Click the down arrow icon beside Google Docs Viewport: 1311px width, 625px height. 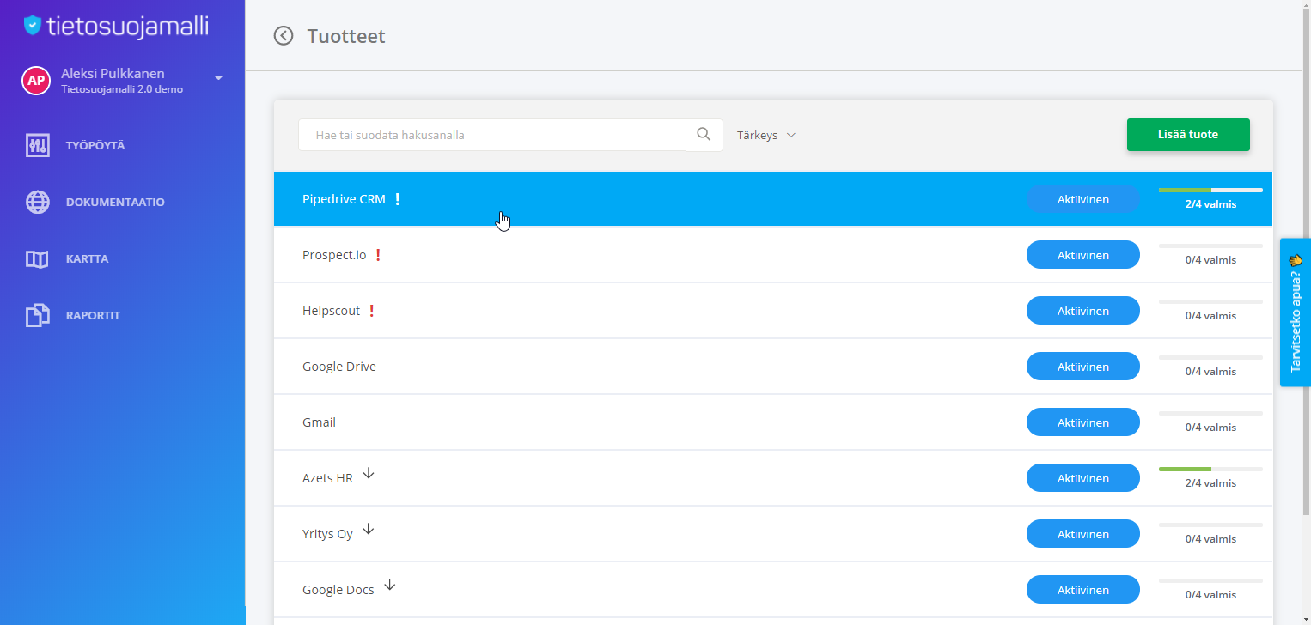389,586
